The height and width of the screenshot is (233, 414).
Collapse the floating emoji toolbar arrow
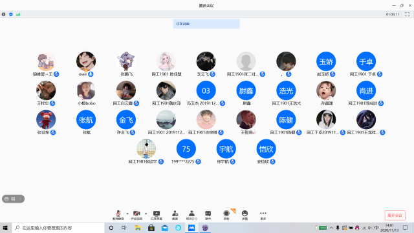(x=20, y=199)
